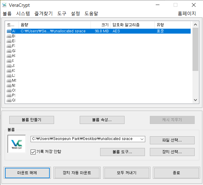Click the 종료 button
Viewport: 203px width, 185px height.
click(x=176, y=173)
